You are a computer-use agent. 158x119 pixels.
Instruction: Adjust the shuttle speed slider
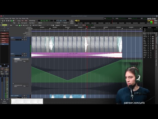[8, 23]
